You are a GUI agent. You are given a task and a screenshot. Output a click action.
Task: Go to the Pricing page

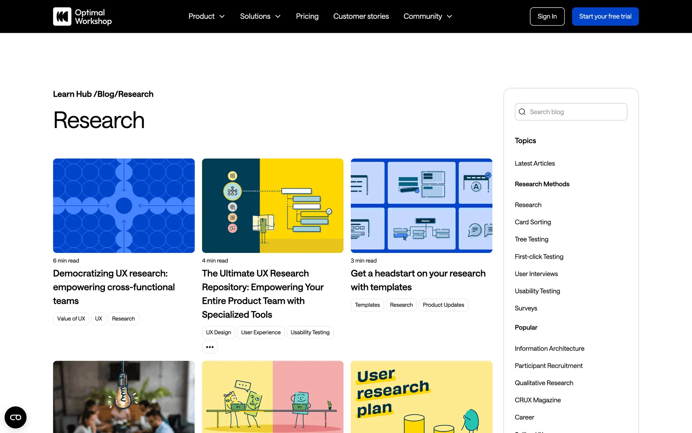[307, 17]
